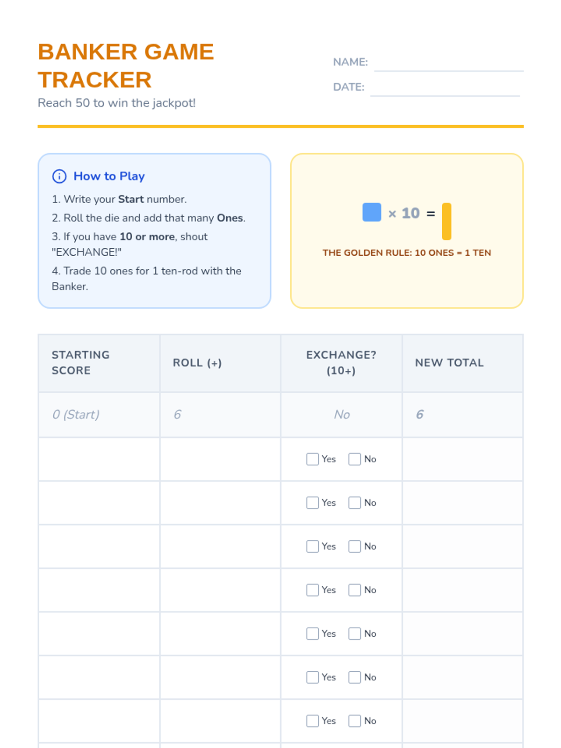Click the example New Total cell showing 6
The image size is (561, 748).
pos(419,415)
